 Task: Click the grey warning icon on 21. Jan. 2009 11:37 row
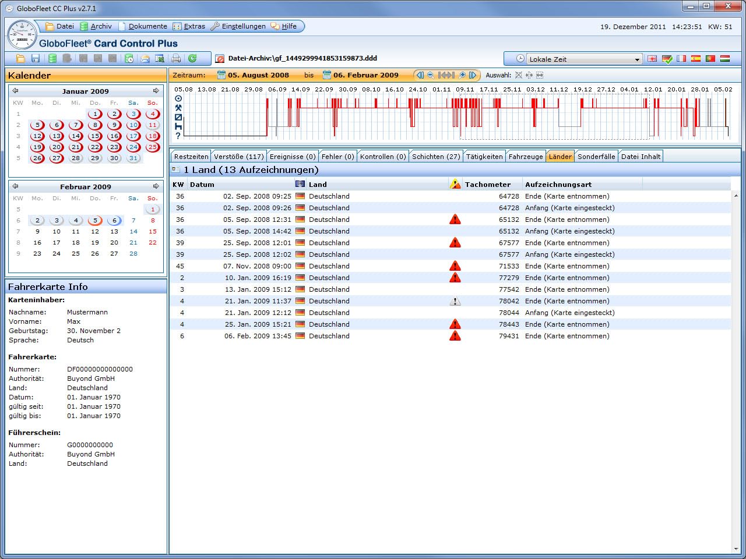[x=455, y=301]
